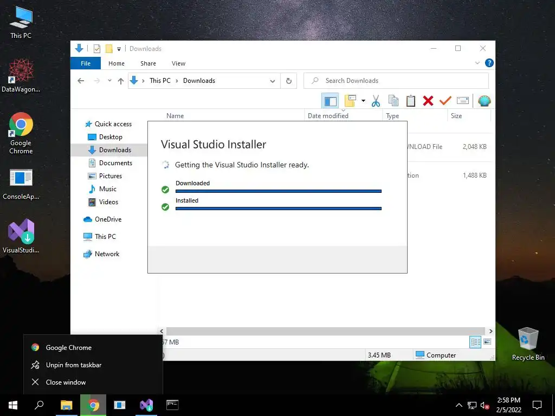Click the Search Downloads field
Viewport: 555px width, 416px height.
pyautogui.click(x=396, y=81)
